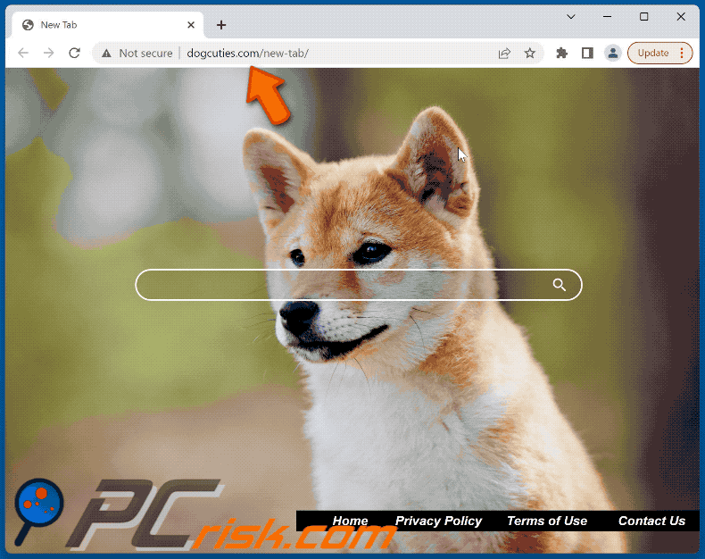705x559 pixels.
Task: Bookmark this tab with the star
Action: pyautogui.click(x=530, y=53)
